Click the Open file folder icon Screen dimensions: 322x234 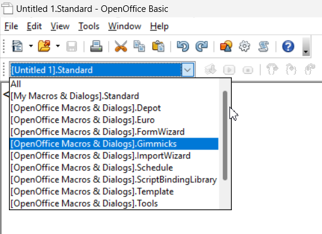[x=44, y=46]
